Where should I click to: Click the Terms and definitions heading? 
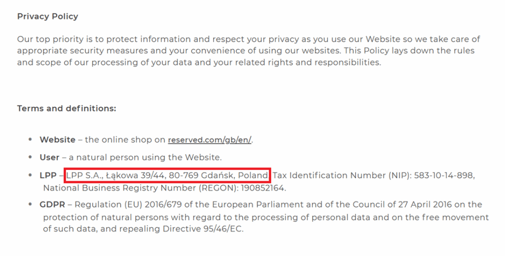67,108
